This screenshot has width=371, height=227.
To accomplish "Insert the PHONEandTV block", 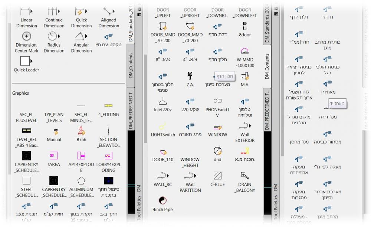I will click(x=217, y=101).
